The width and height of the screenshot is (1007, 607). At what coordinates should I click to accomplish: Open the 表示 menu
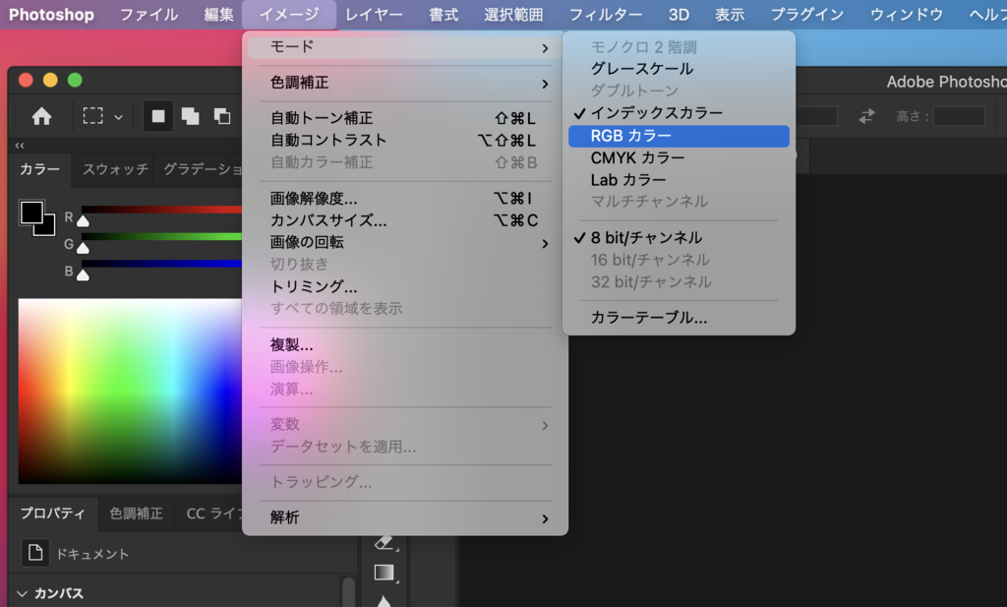(730, 14)
